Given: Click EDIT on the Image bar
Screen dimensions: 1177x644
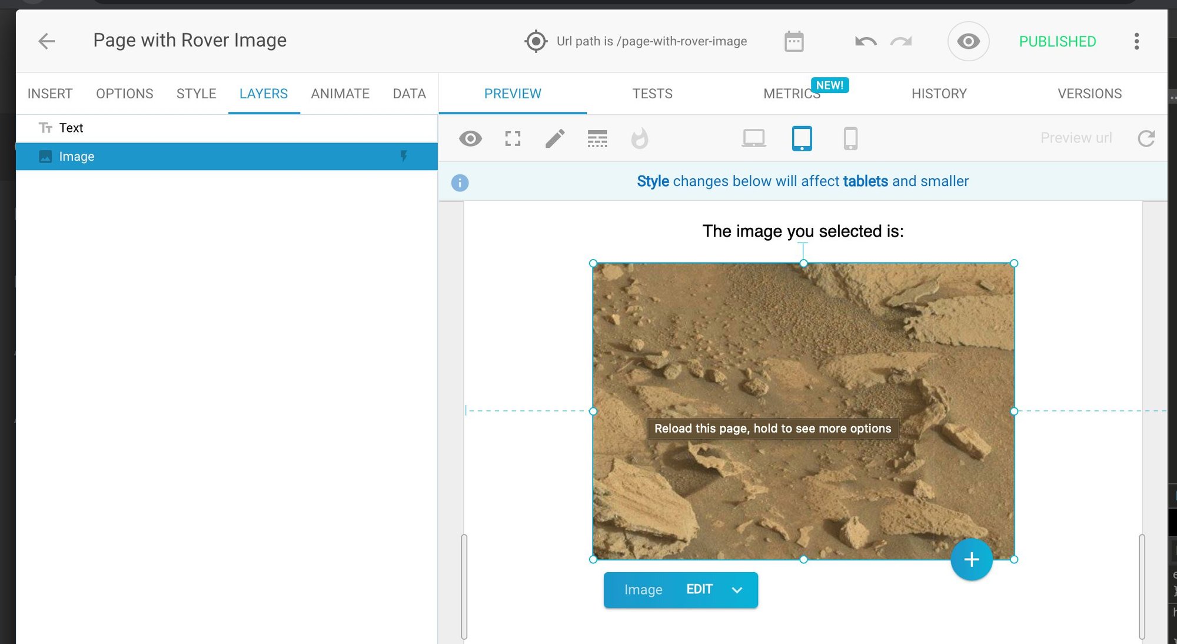Looking at the screenshot, I should 699,589.
